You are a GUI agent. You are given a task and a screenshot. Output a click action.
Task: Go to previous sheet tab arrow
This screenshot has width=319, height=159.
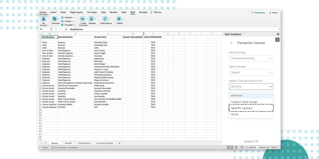pyautogui.click(x=41, y=143)
